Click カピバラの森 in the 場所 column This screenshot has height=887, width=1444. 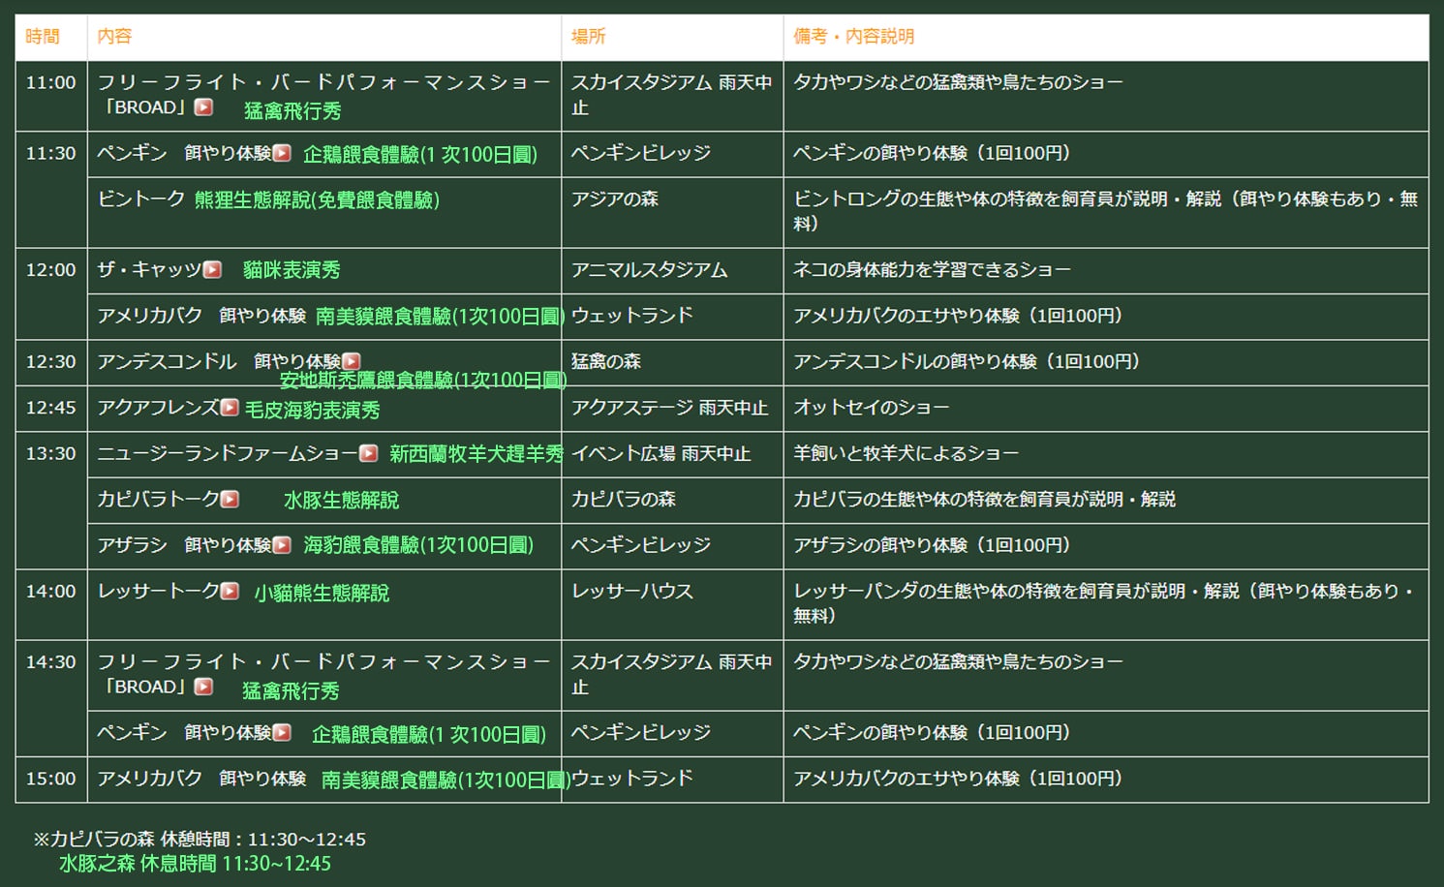click(x=623, y=500)
